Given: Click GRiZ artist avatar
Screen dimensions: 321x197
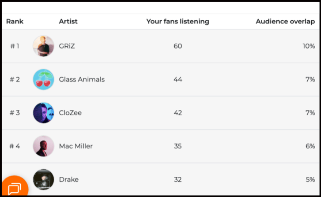Looking at the screenshot, I should click(43, 46).
